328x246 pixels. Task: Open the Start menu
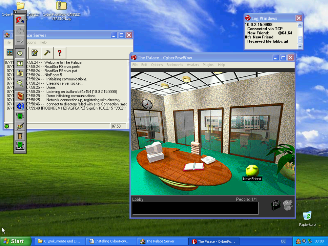(x=15, y=241)
